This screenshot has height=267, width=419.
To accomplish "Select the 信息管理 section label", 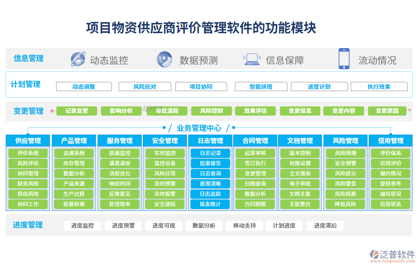I will click(x=28, y=58).
